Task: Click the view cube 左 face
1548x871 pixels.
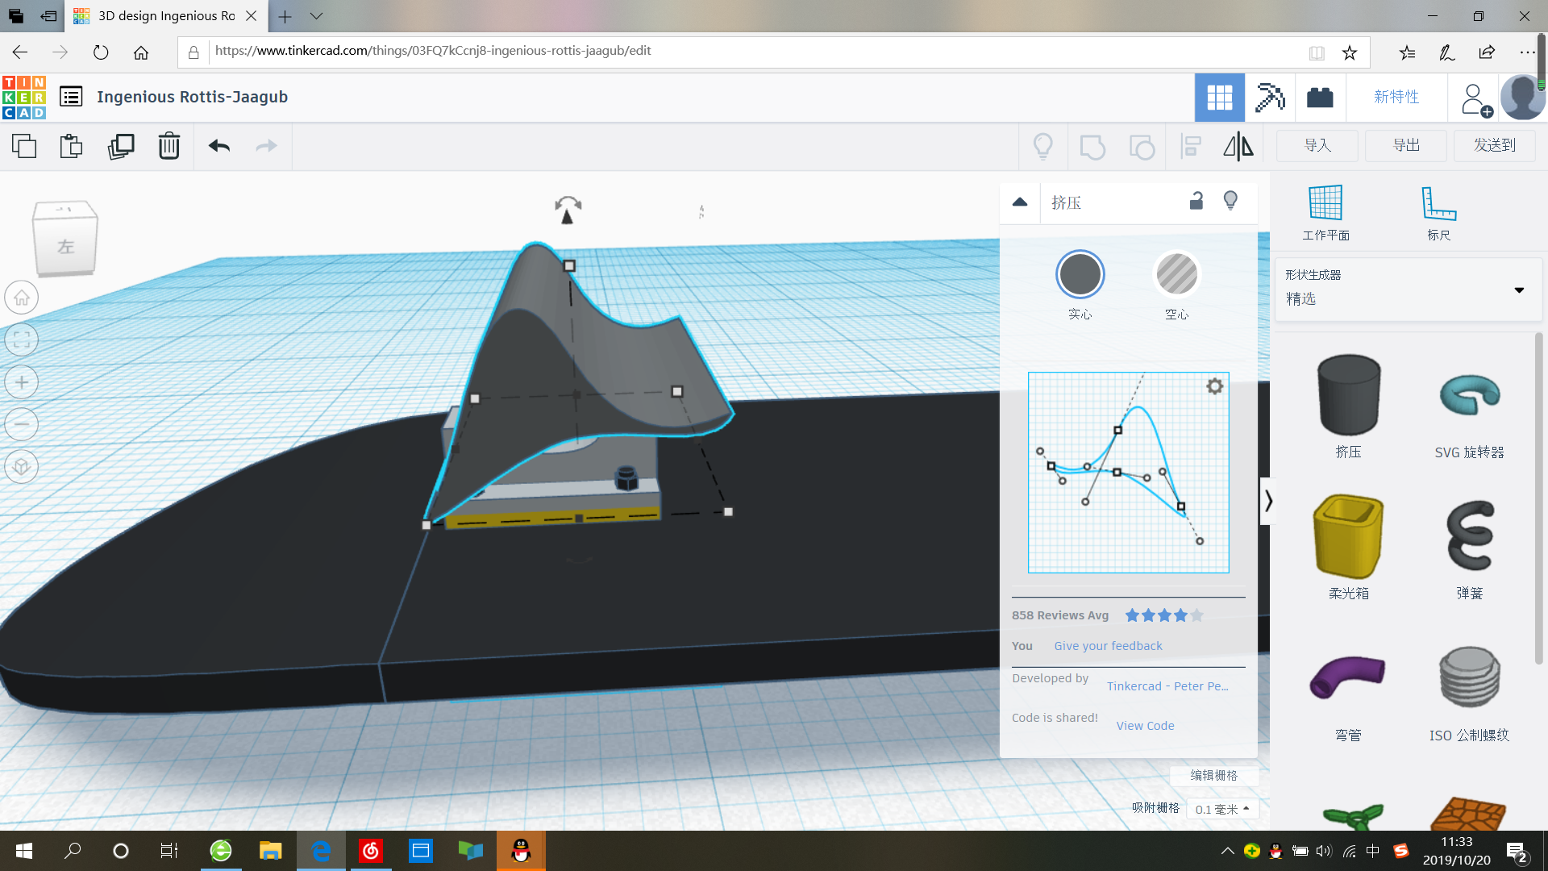Action: (65, 246)
